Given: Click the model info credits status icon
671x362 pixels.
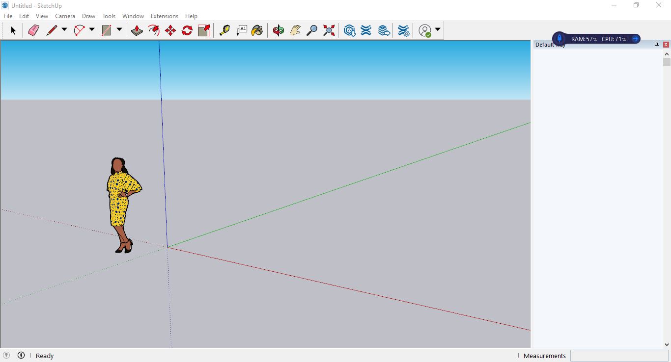Looking at the screenshot, I should pyautogui.click(x=21, y=355).
